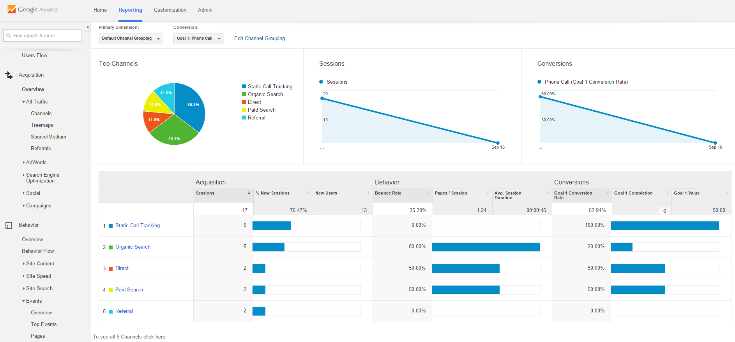Click Edit Channel Grouping link
Viewport: 735px width, 342px height.
259,39
